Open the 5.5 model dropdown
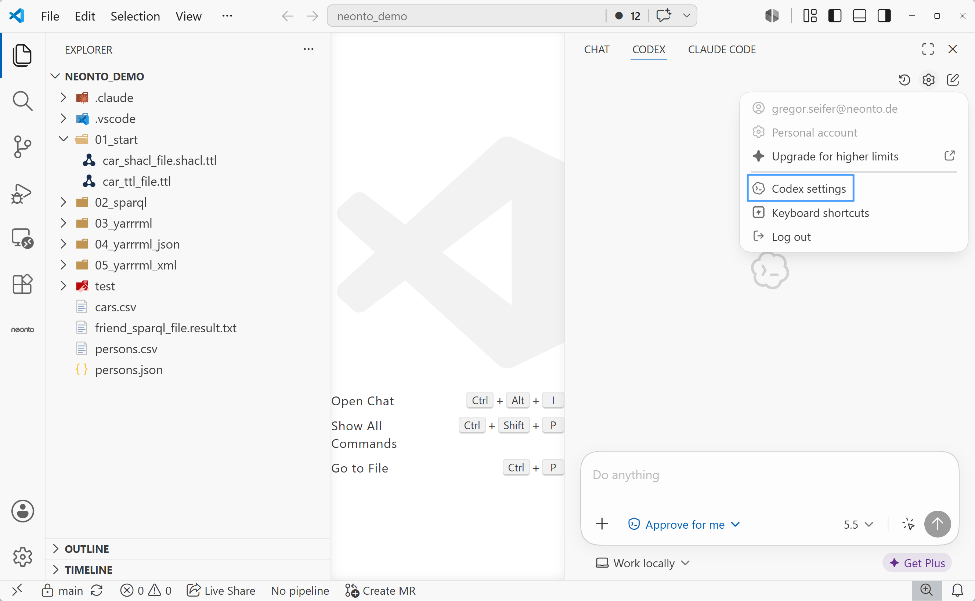 pyautogui.click(x=859, y=524)
